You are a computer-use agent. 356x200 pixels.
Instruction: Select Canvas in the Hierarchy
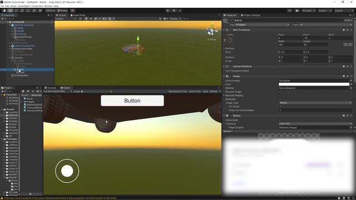(x=18, y=58)
